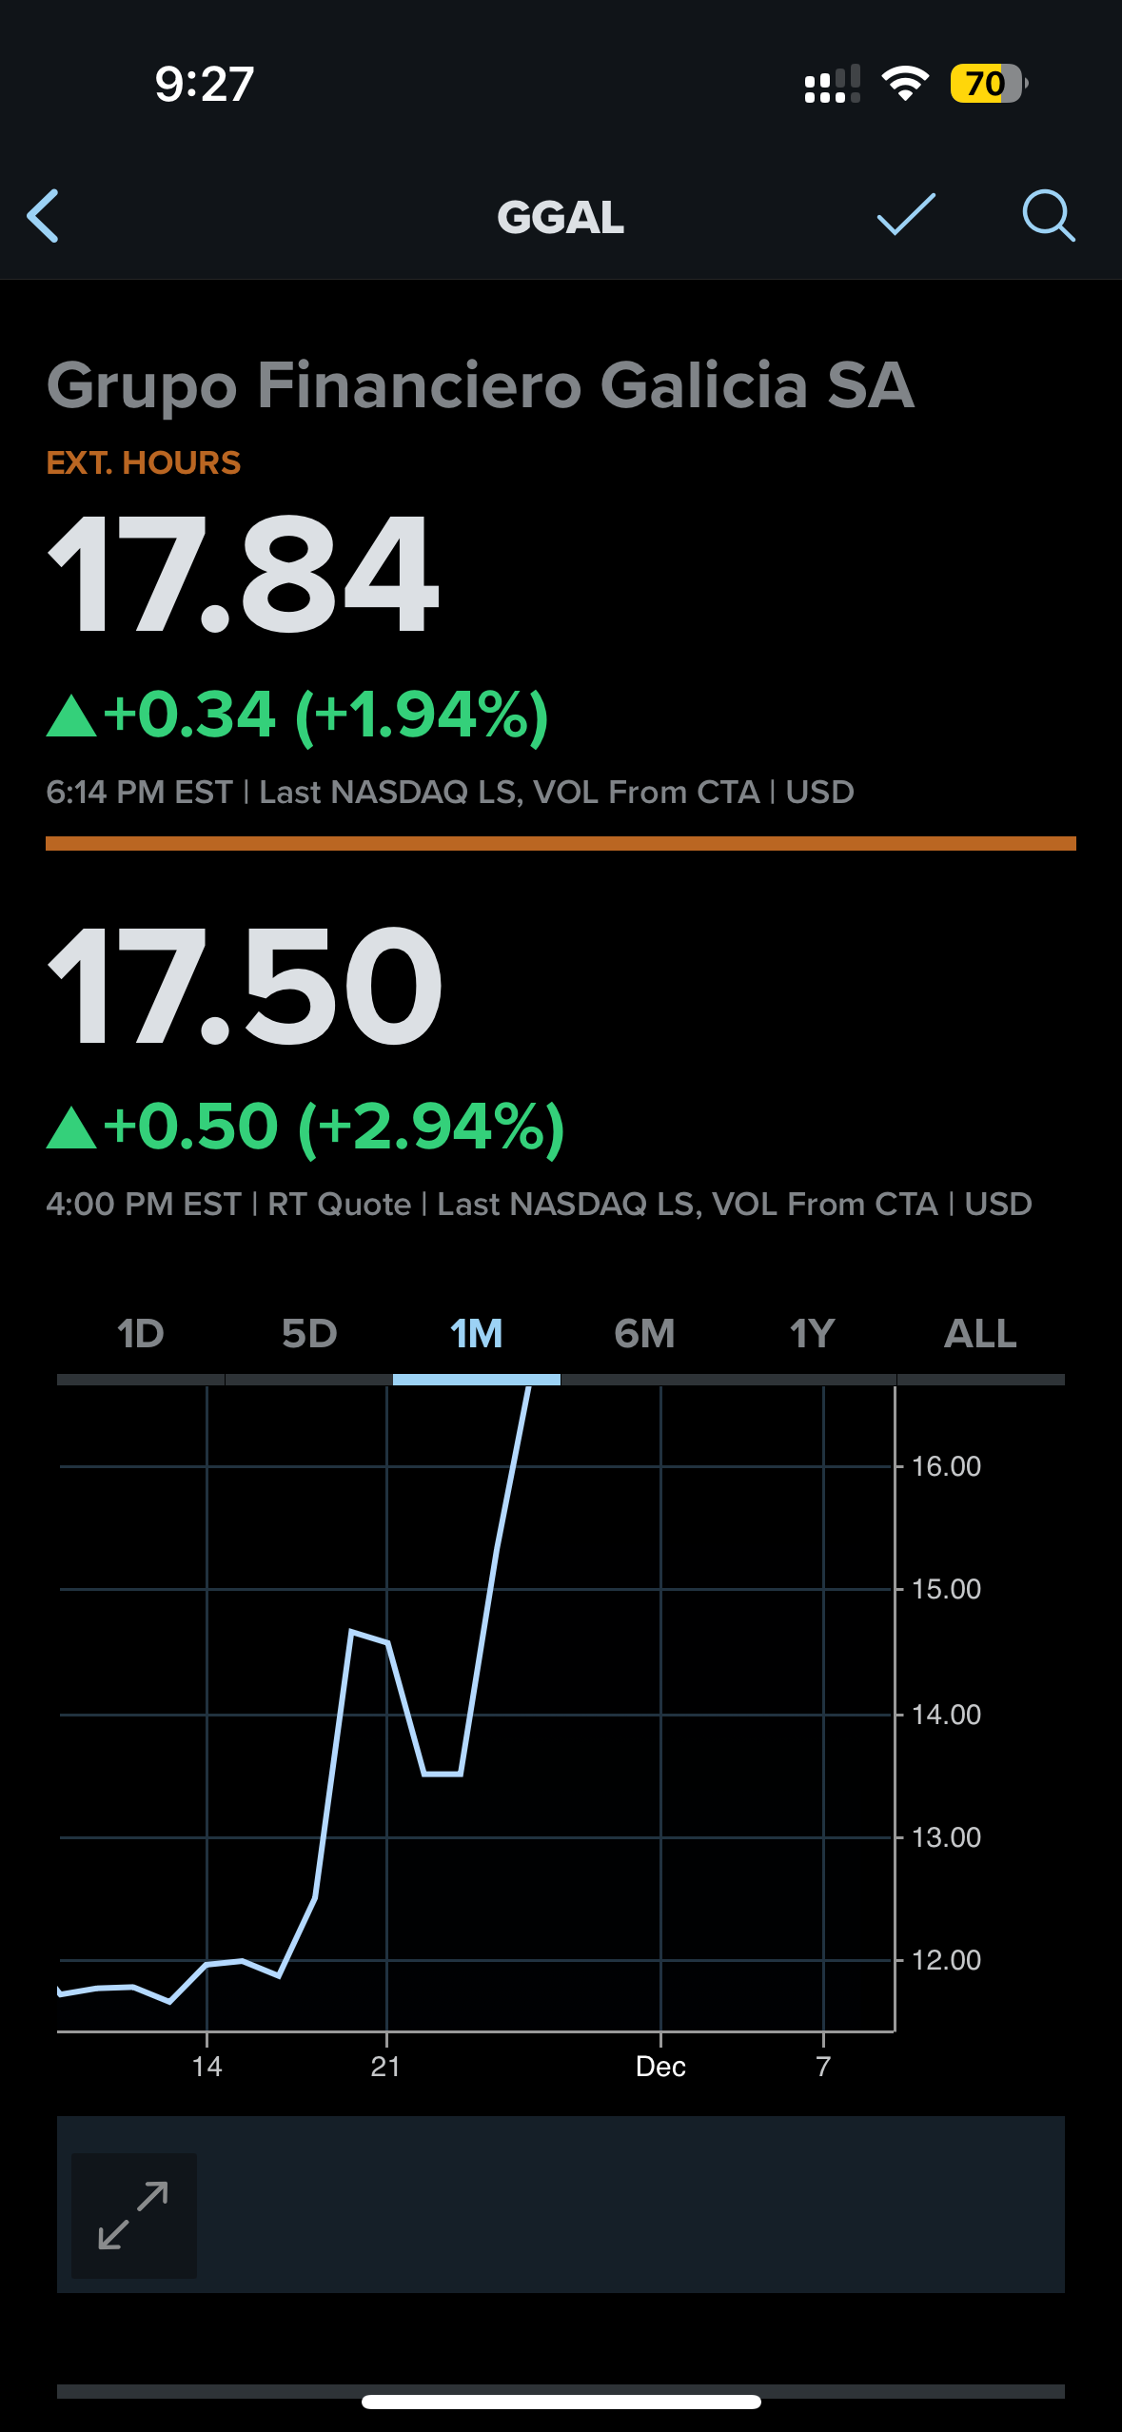The image size is (1122, 2432).
Task: Tap the Wi-Fi status icon
Action: (x=905, y=84)
